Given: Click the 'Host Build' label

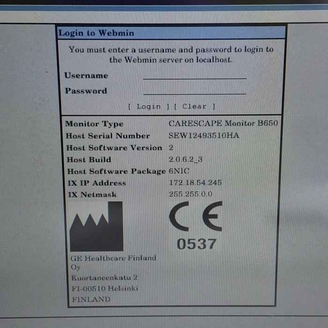Looking at the screenshot, I should click(89, 160).
